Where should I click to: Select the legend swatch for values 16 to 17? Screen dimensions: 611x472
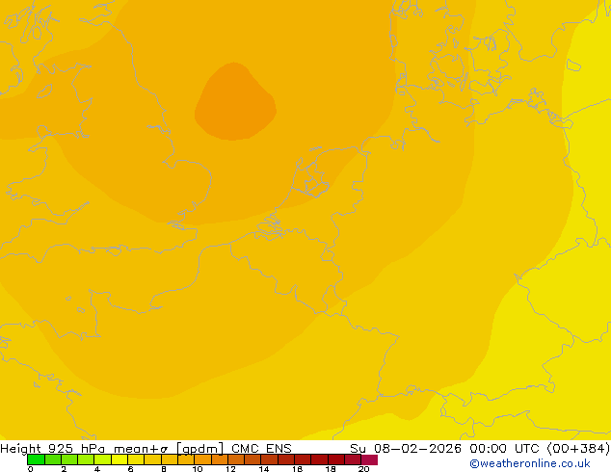(x=303, y=459)
